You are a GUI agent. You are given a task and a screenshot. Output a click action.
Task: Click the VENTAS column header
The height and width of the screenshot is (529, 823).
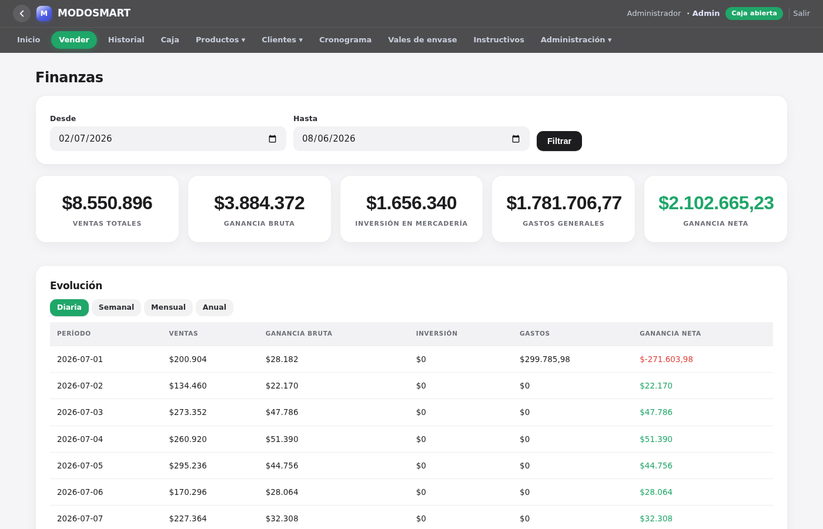click(x=183, y=333)
